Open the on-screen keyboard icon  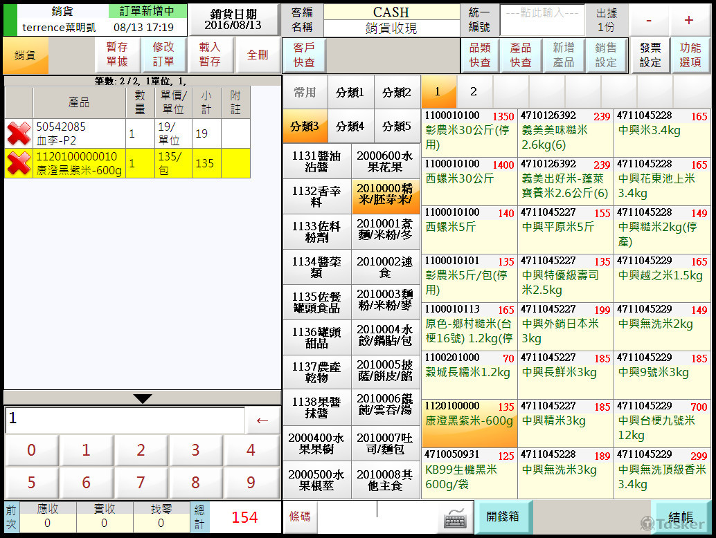454,516
